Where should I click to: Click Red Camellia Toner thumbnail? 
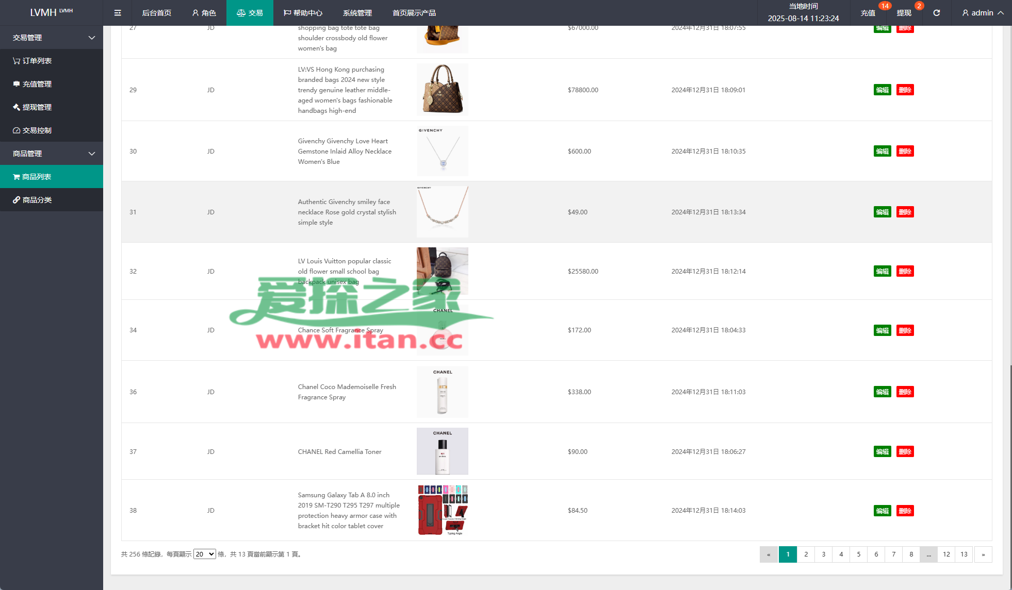[x=443, y=451]
